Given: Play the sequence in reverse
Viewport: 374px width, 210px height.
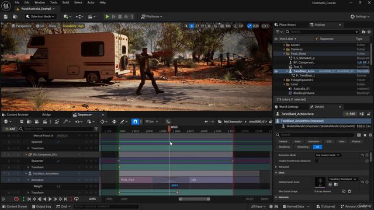Looking at the screenshot, I should [x=44, y=199].
